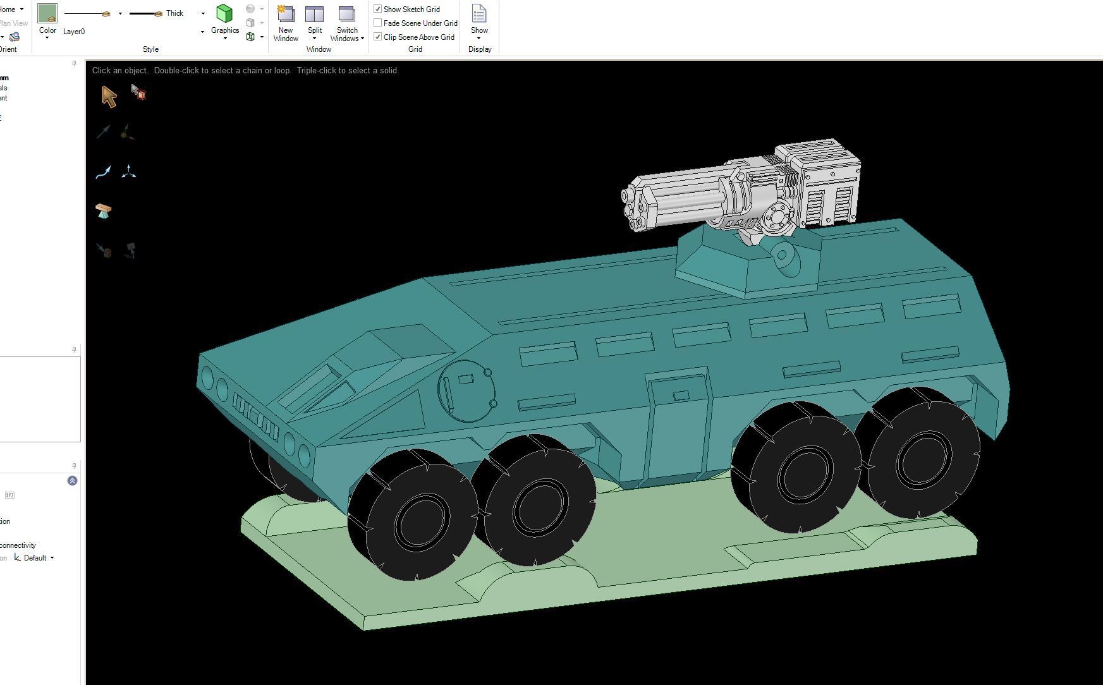Click the dimmed cube-with-down-arrow tool guide
Viewport: 1103px width, 685px height.
point(130,251)
